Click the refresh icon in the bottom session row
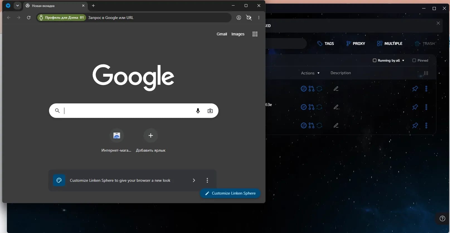Image resolution: width=450 pixels, height=233 pixels. (319, 125)
